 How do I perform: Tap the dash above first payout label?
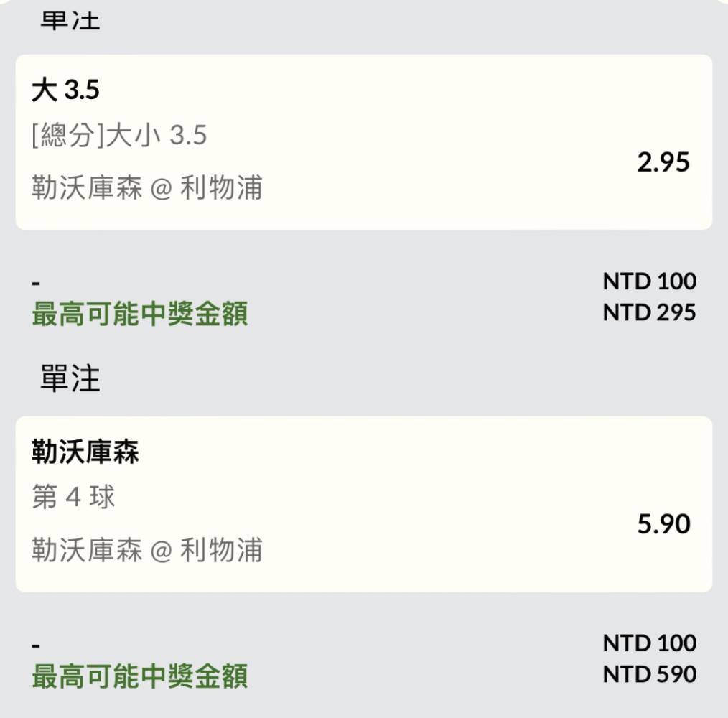click(x=36, y=283)
